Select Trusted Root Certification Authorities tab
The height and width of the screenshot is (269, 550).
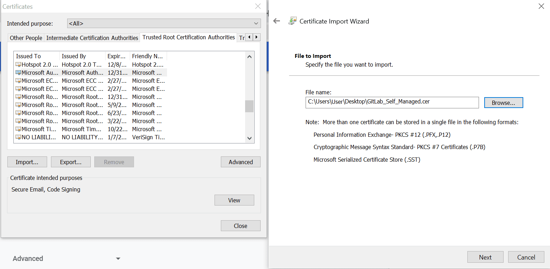pyautogui.click(x=188, y=37)
